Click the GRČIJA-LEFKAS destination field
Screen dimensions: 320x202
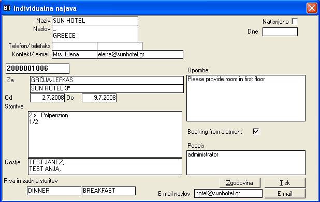pos(107,80)
